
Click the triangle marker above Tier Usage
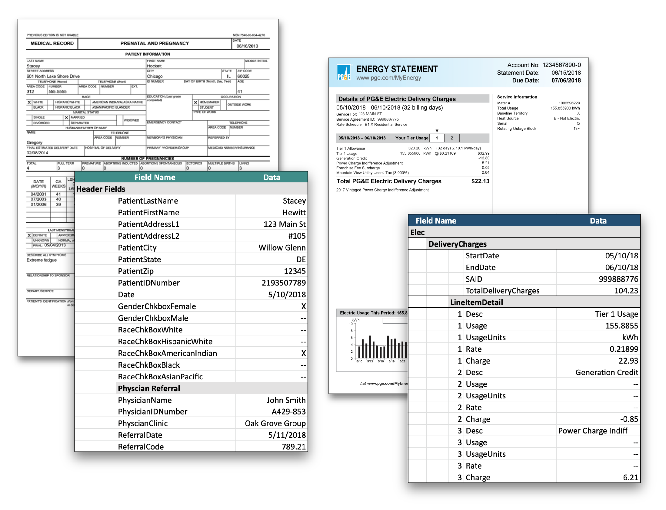click(437, 131)
